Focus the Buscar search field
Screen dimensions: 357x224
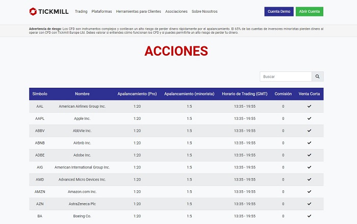click(286, 77)
